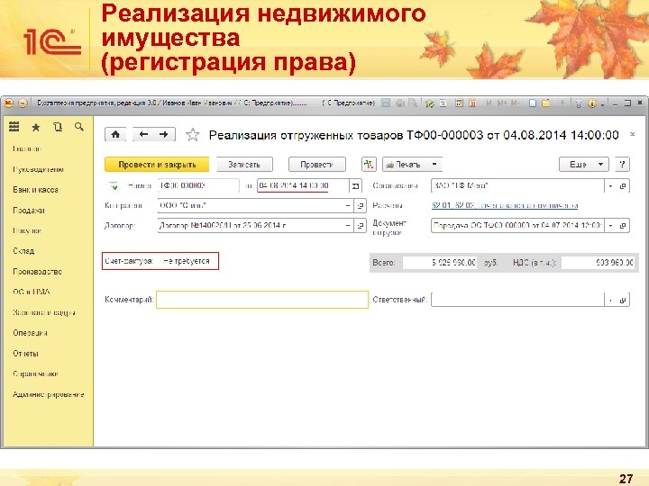Screen dimensions: 649x486
Task: Open the History icon in sidebar
Action: tap(58, 127)
